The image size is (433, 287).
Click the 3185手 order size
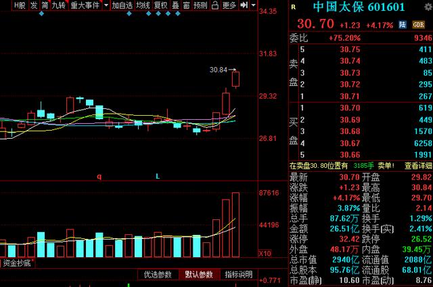[x=364, y=166]
